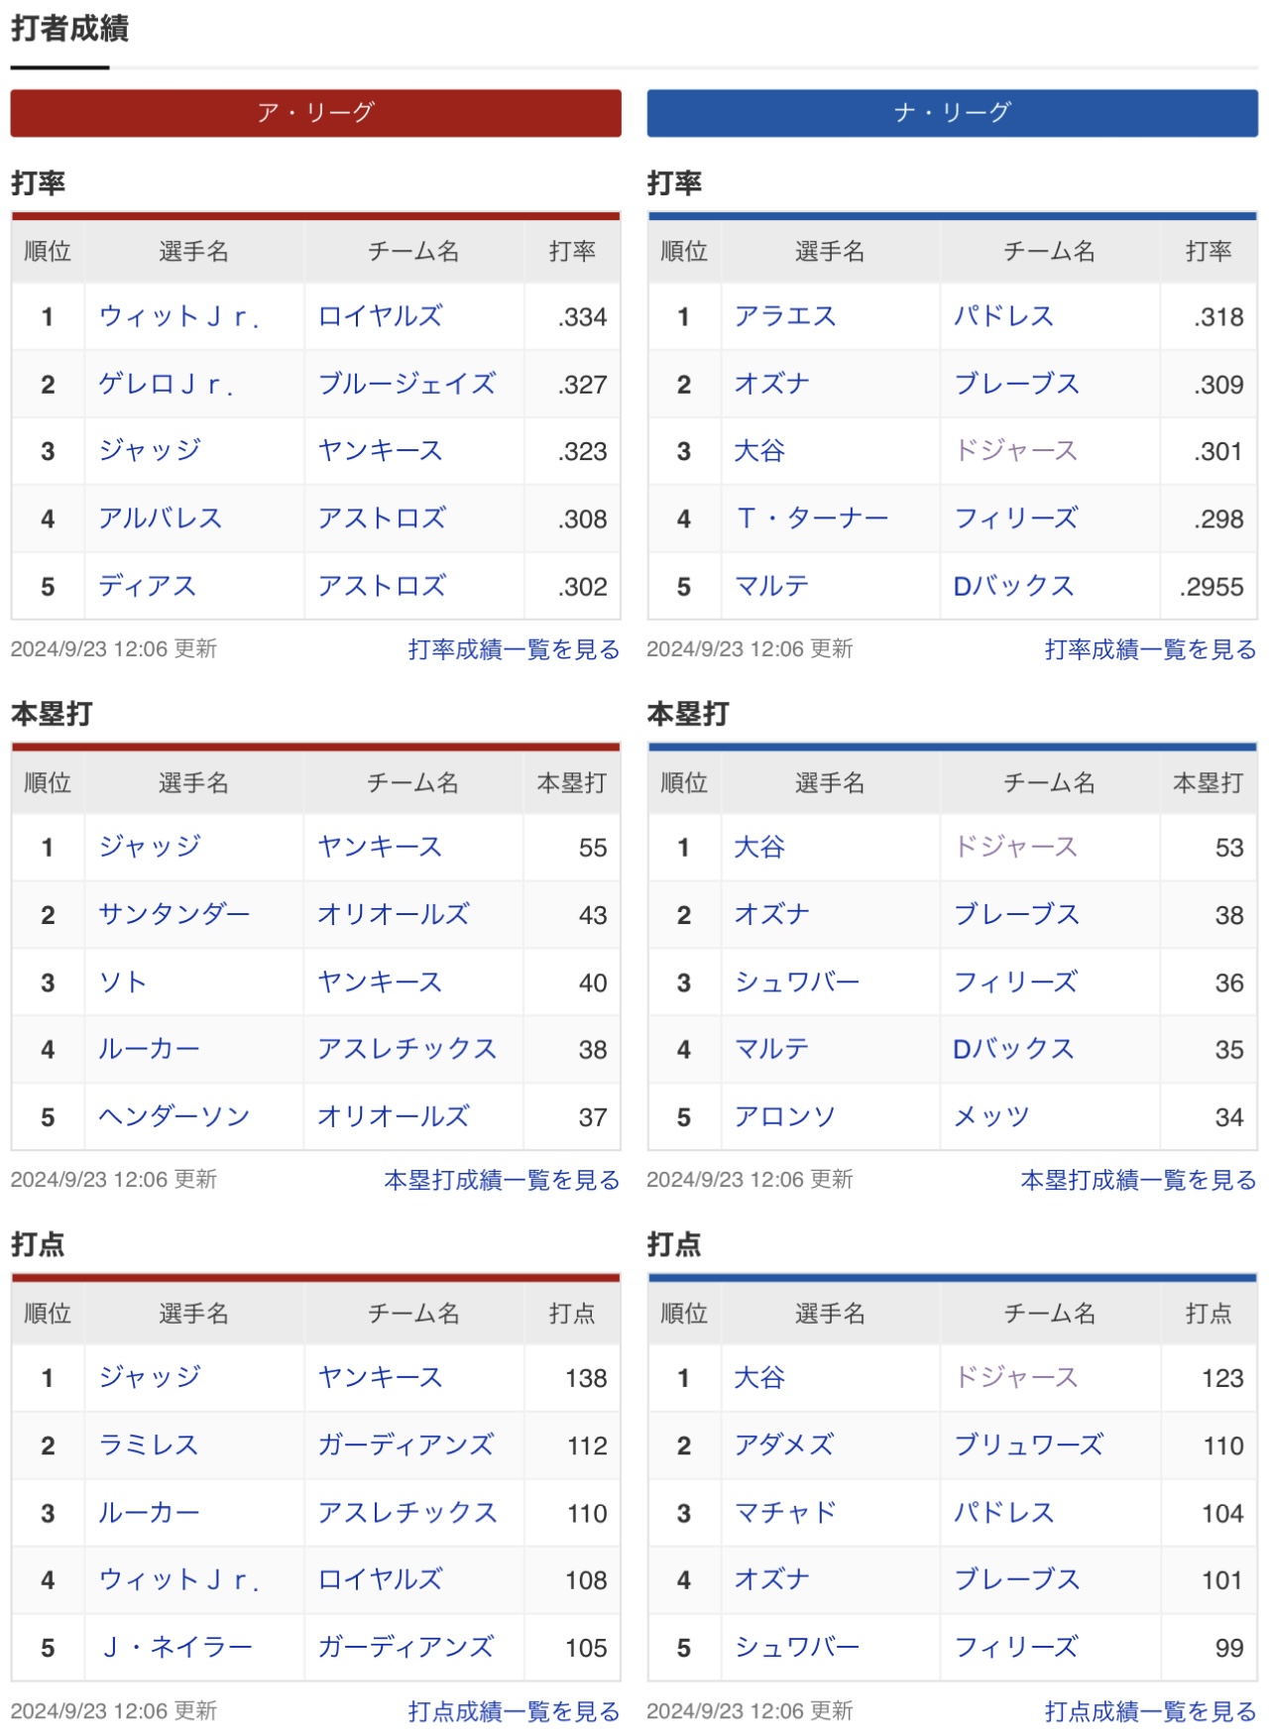
Task: Open アラエス player link
Action: tap(785, 316)
